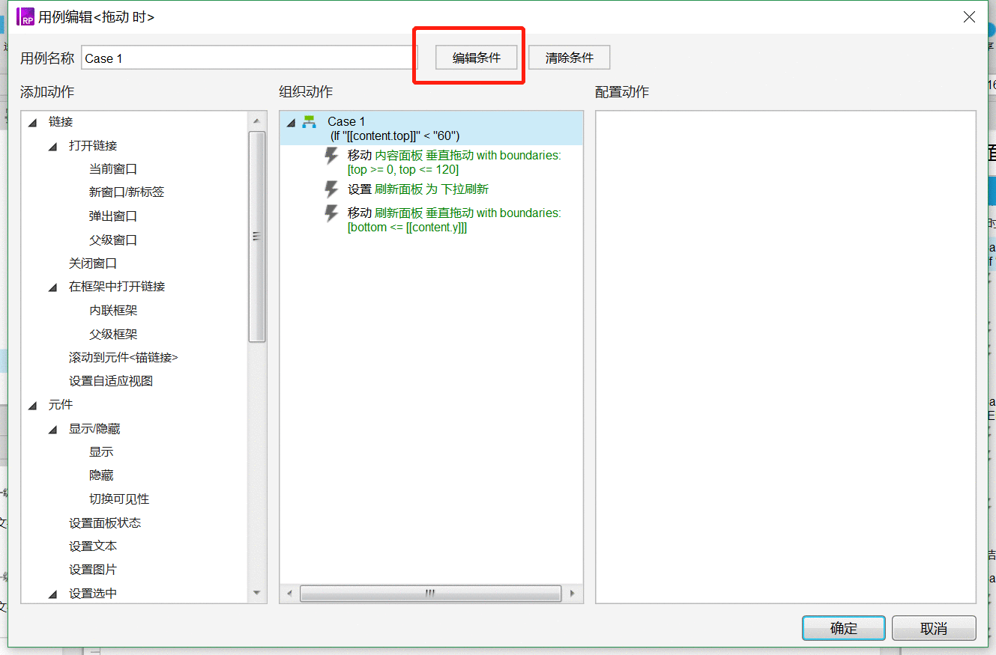996x655 pixels.
Task: Select 父级框架 action
Action: pos(113,335)
